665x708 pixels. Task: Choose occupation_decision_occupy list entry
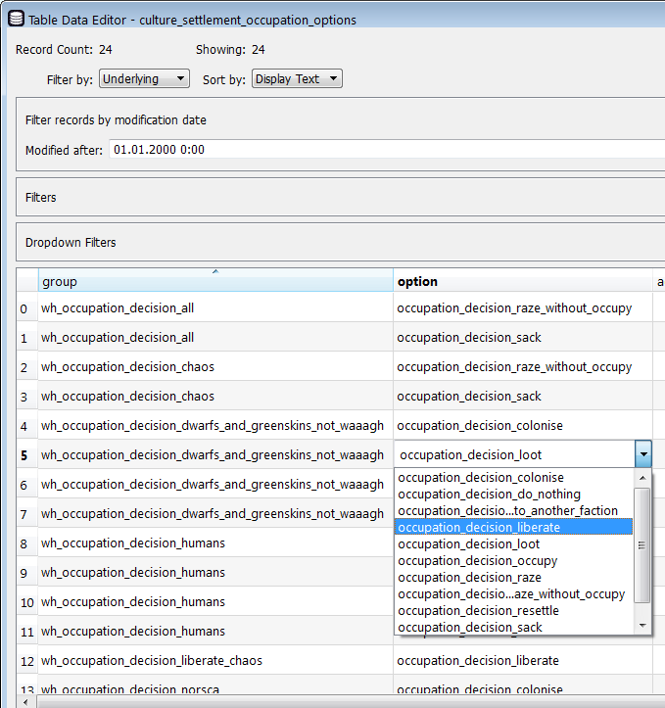[513, 560]
